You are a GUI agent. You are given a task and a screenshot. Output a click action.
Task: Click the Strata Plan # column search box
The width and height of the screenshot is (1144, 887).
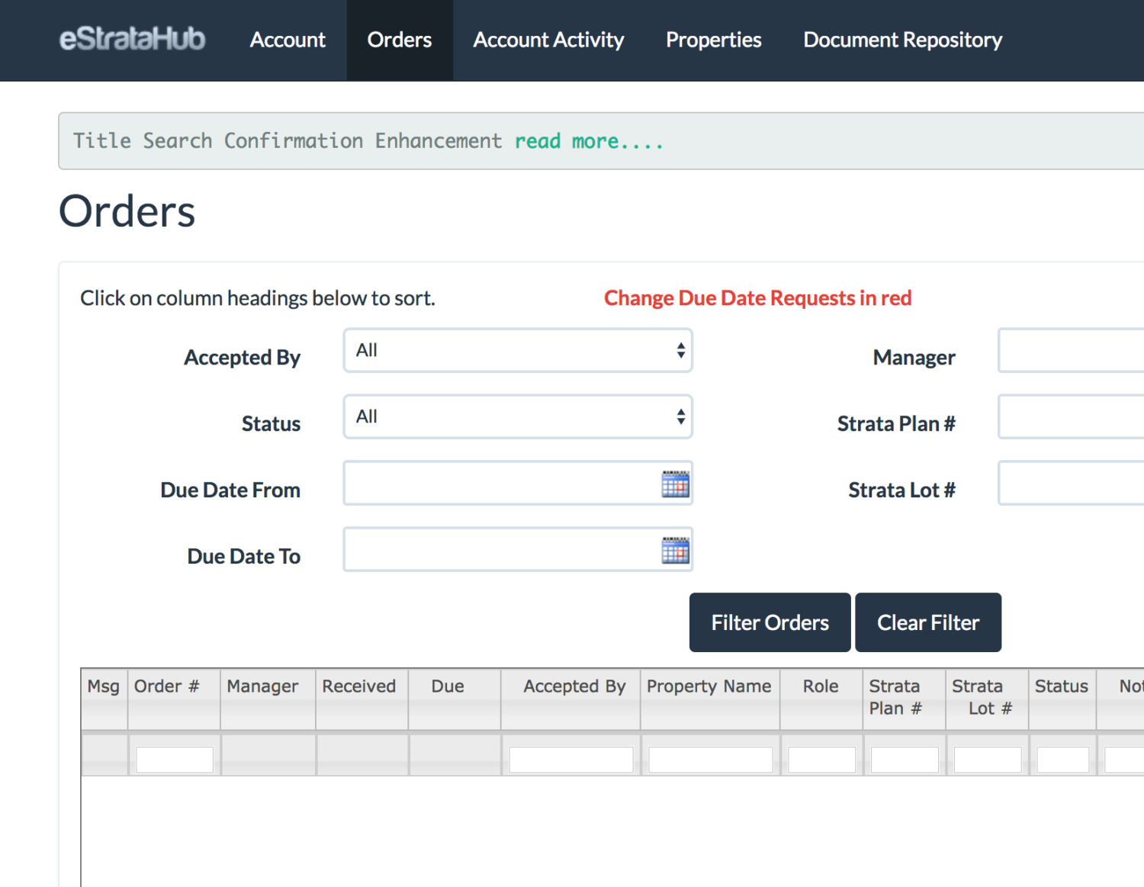(905, 760)
